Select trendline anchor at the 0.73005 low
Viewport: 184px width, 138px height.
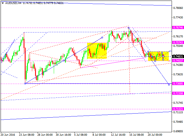25,84
